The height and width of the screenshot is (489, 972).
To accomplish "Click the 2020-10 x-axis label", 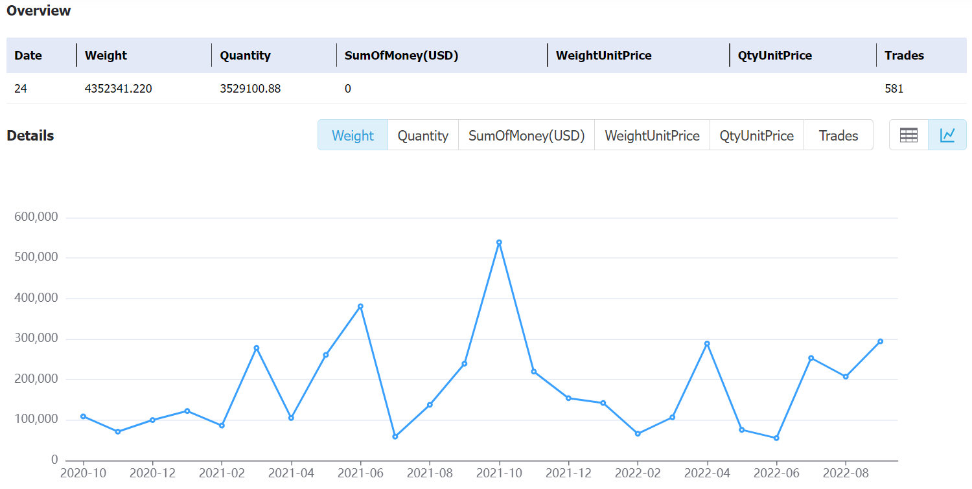I will pos(83,473).
